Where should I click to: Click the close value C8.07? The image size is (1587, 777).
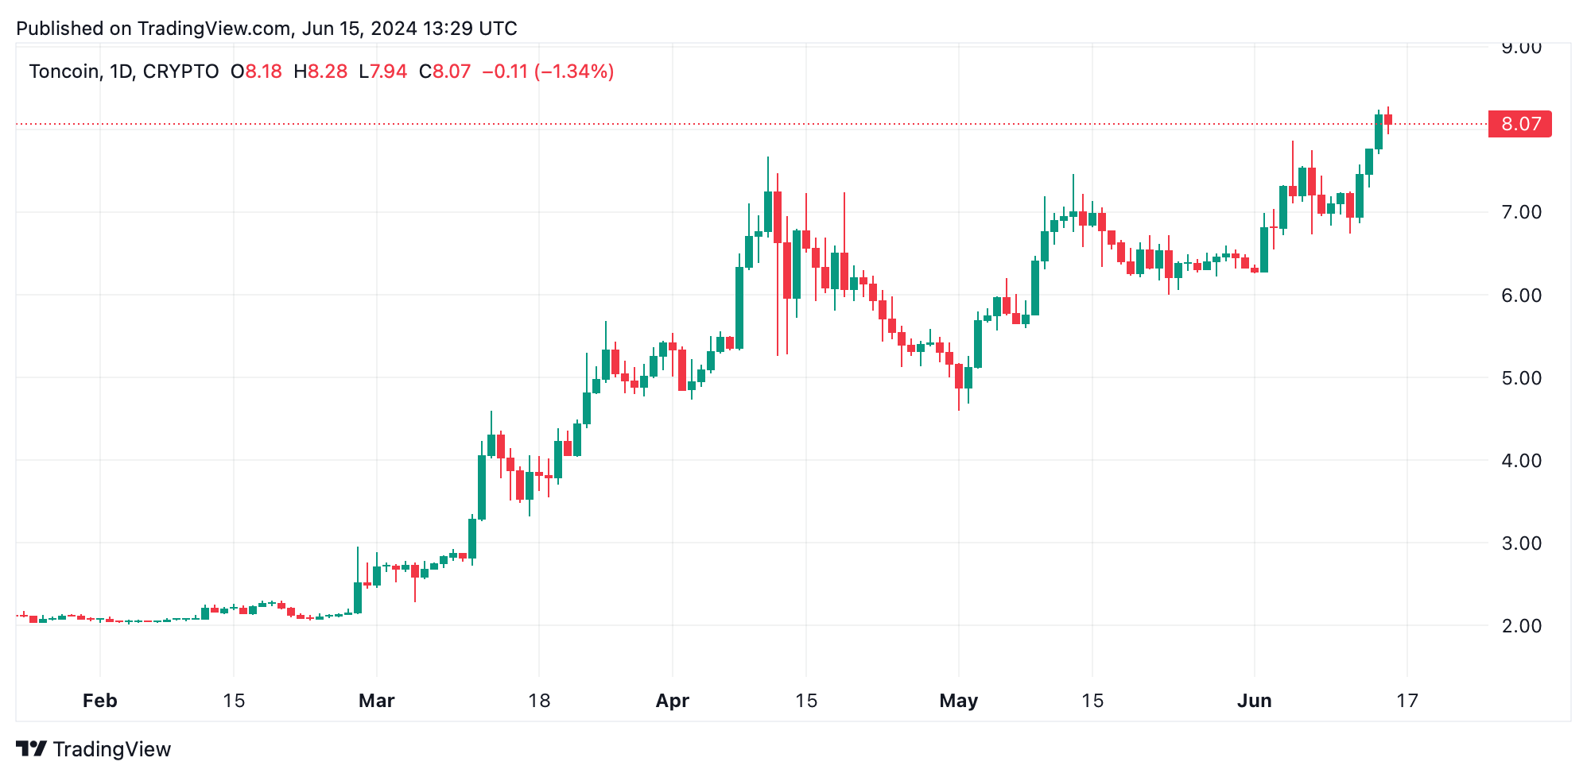click(x=445, y=72)
